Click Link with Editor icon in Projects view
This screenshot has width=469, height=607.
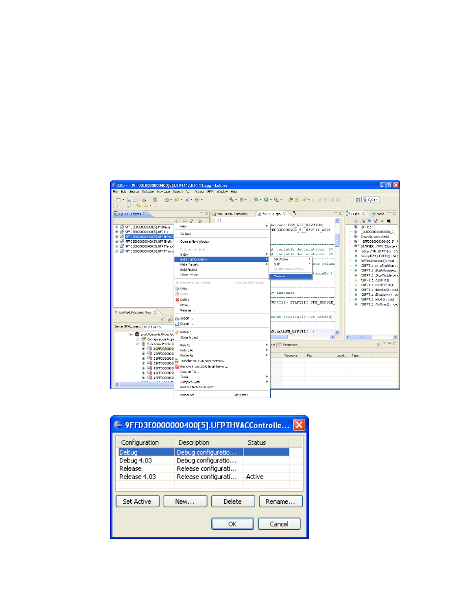[x=191, y=221]
